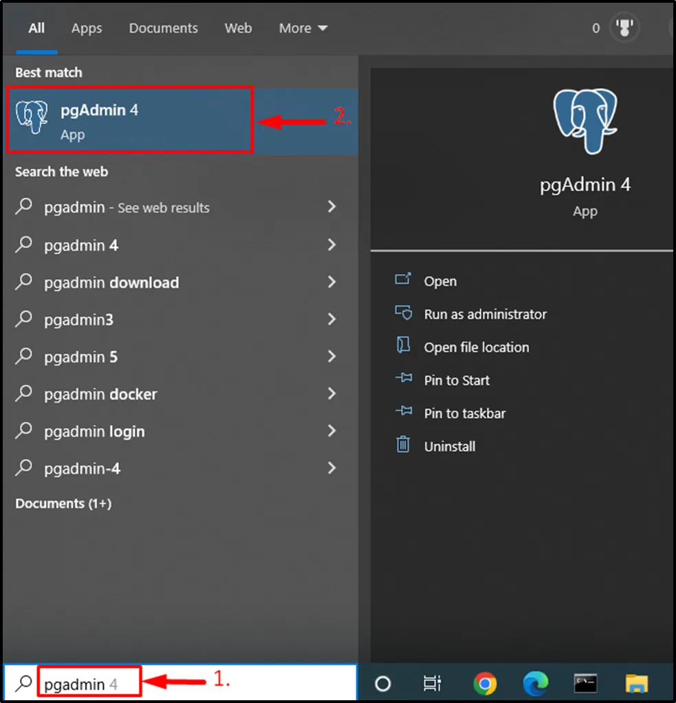Click the Cortana circle icon
676x703 pixels.
tap(383, 683)
